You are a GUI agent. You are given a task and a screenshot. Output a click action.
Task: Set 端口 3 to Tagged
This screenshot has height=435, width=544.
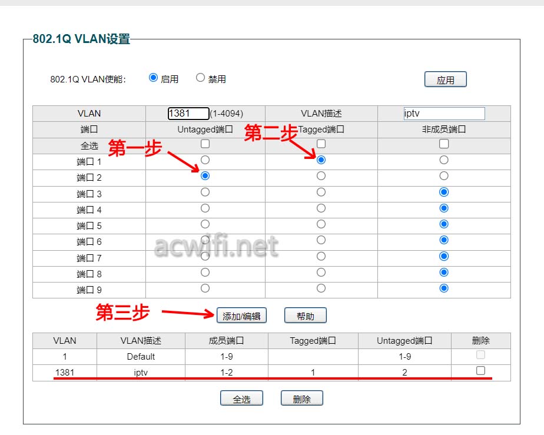[x=321, y=192]
